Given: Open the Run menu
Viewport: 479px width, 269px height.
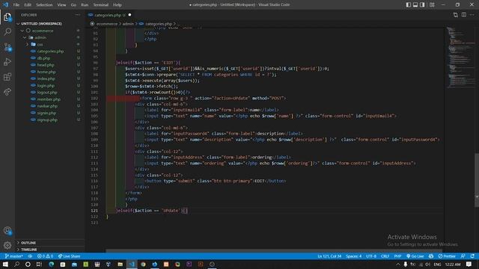Looking at the screenshot, I should pos(85,4).
